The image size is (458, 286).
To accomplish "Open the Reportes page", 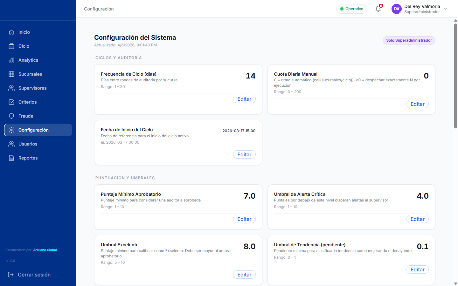I will 38,158.
